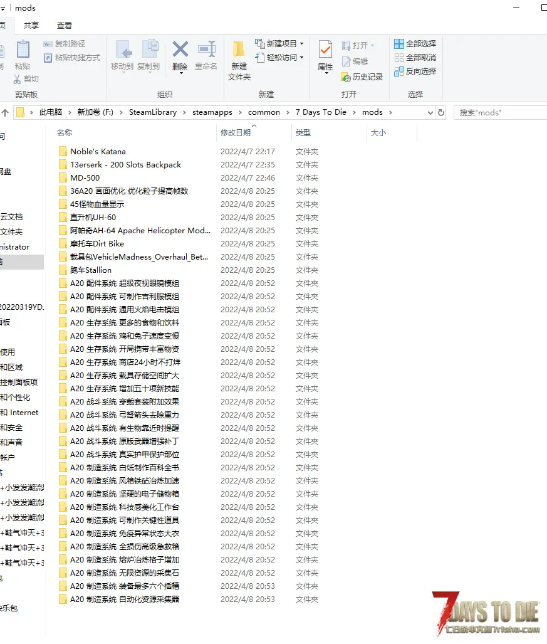Click the 重命名 (Rename) icon
Viewport: 547px width, 644px height.
(x=206, y=50)
